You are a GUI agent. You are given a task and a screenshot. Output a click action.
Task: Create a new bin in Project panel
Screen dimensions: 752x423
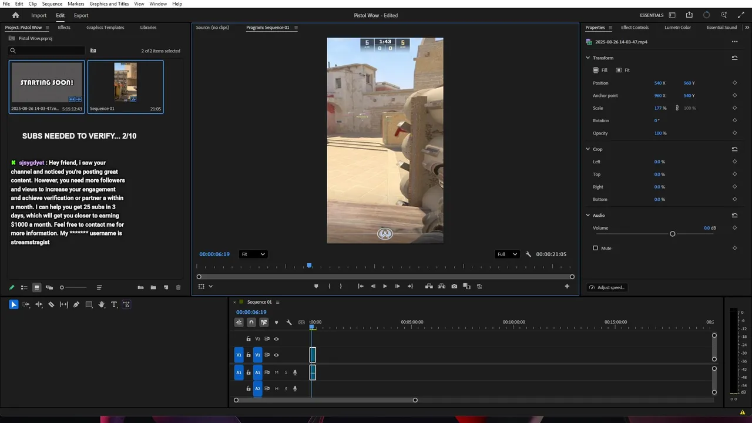153,287
